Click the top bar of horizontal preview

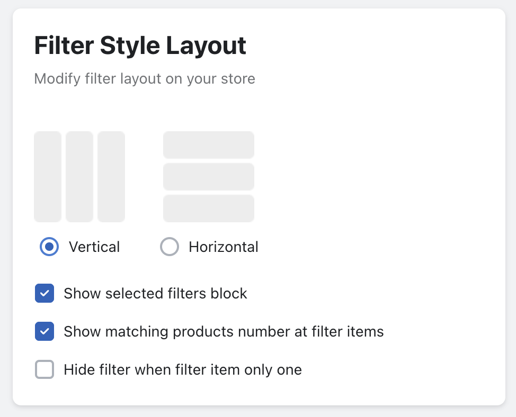(209, 145)
